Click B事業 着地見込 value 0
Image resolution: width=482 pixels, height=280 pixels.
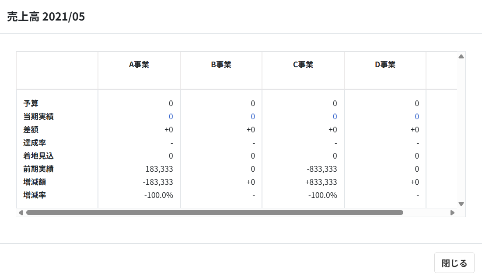(x=253, y=156)
